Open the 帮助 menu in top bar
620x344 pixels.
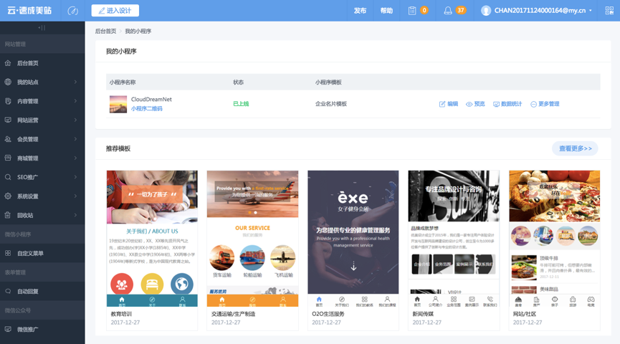tap(386, 11)
